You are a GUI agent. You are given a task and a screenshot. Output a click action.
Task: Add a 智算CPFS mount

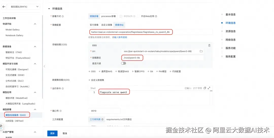[x=138, y=71]
